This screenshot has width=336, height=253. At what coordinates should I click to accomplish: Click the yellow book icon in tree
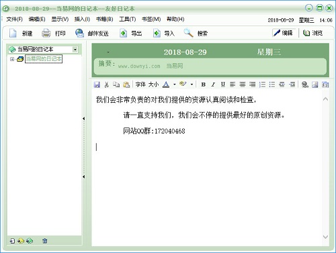coord(20,59)
